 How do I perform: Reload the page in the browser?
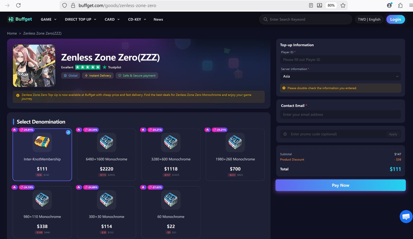click(x=18, y=5)
